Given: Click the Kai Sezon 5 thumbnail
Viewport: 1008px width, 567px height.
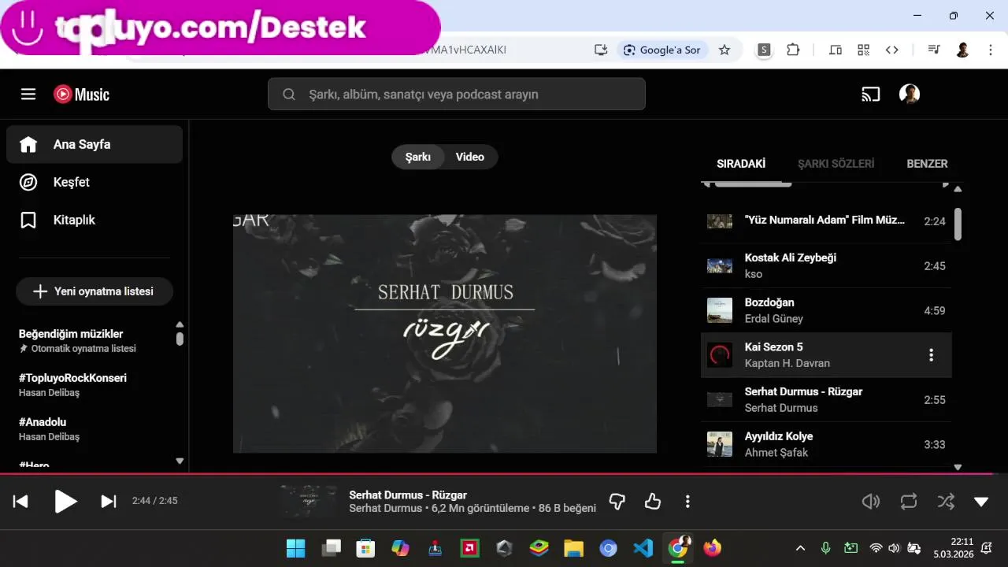Looking at the screenshot, I should pyautogui.click(x=720, y=355).
